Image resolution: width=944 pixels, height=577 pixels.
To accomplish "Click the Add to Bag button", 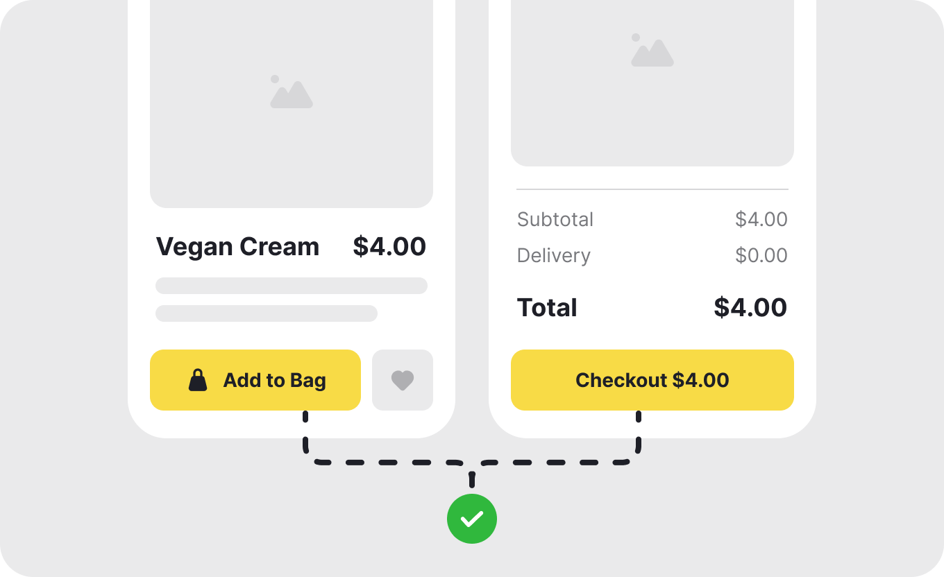I will click(255, 380).
